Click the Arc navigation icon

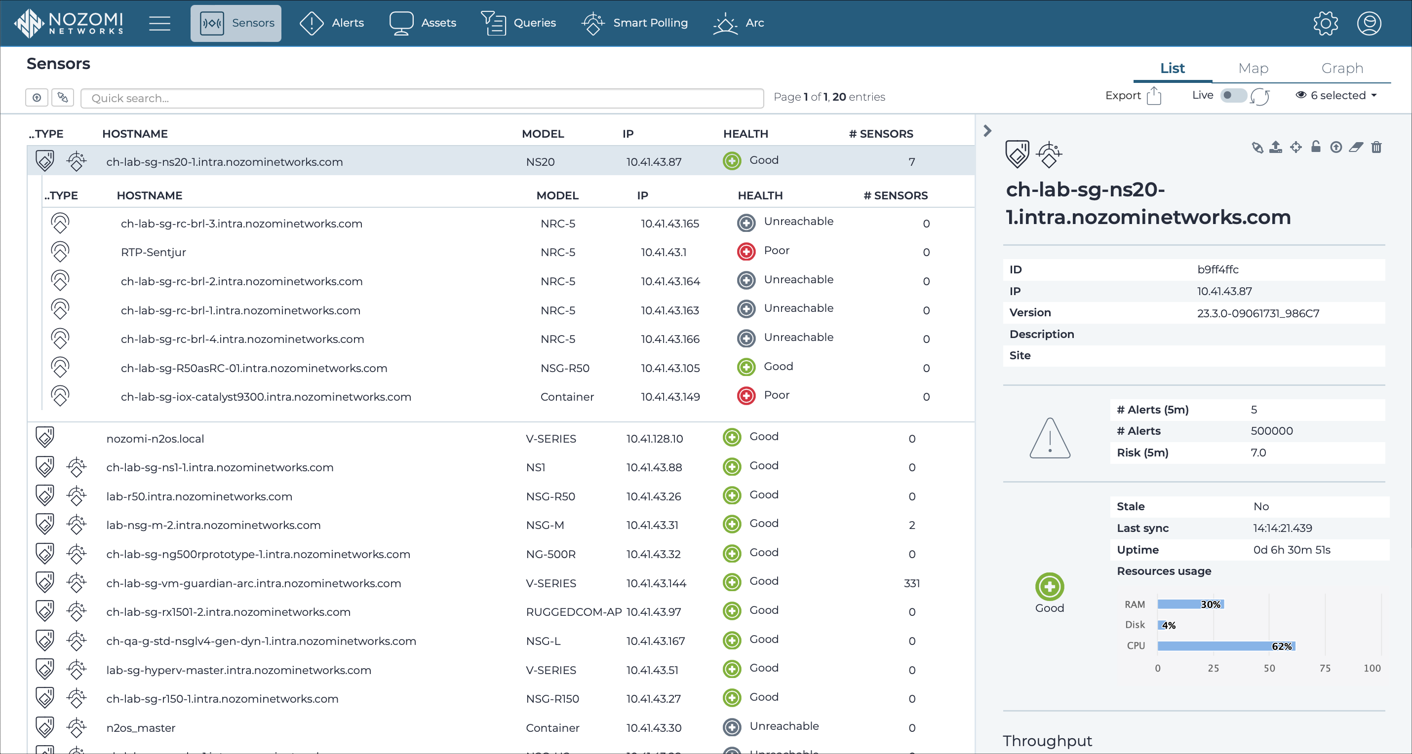pos(728,22)
